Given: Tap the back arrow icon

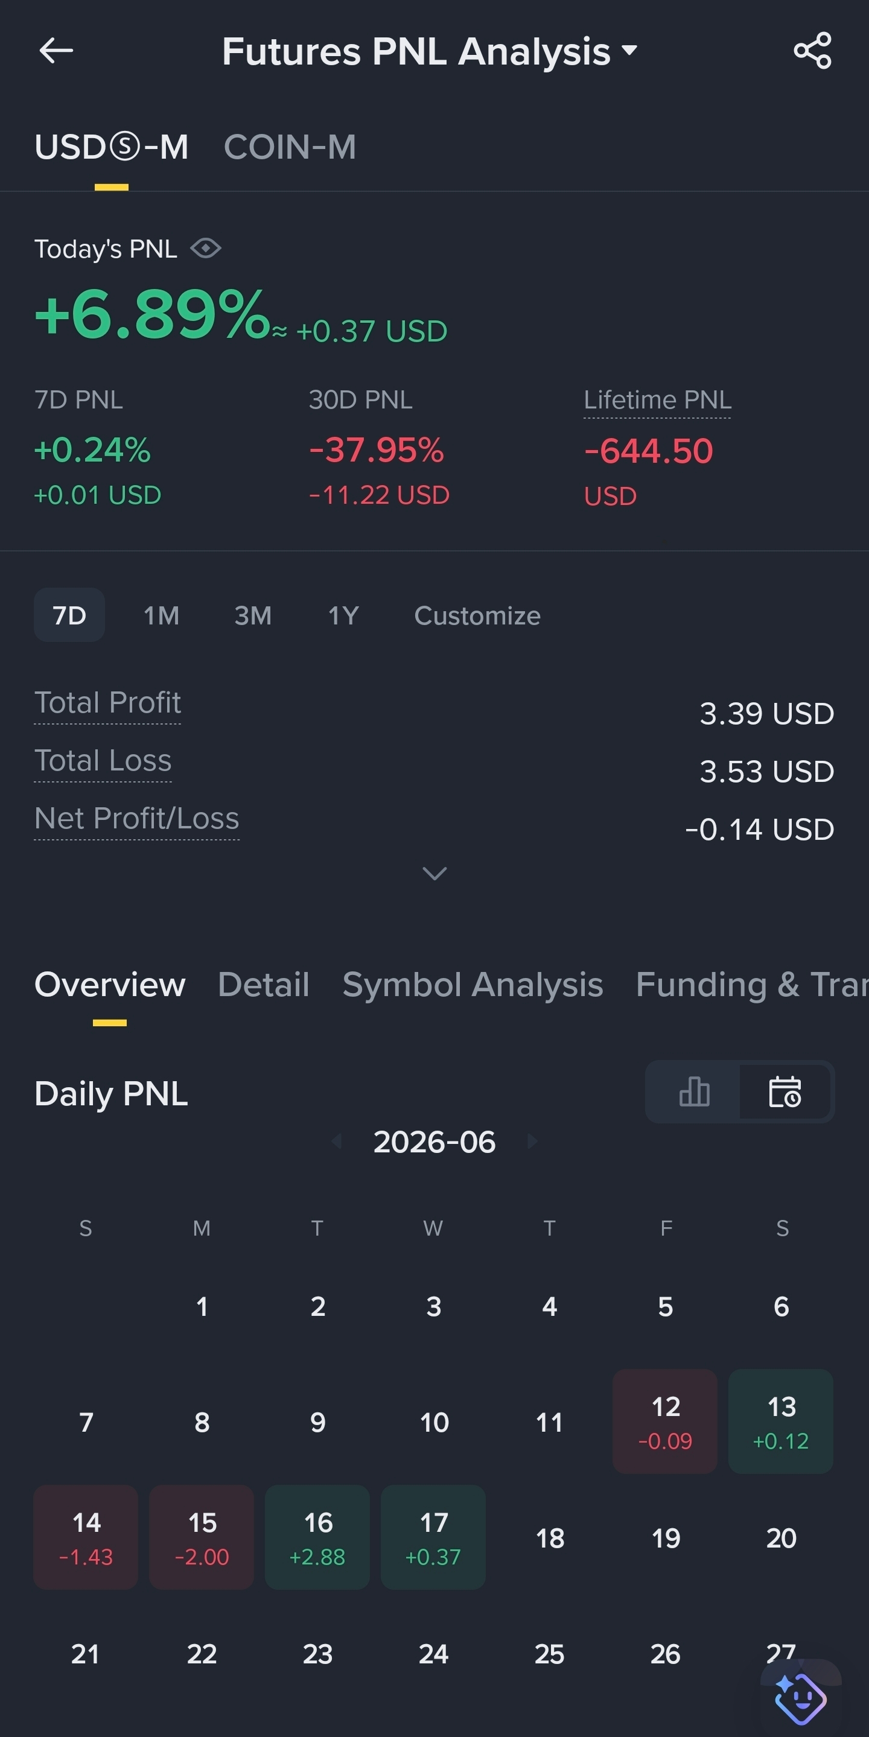Looking at the screenshot, I should 56,51.
